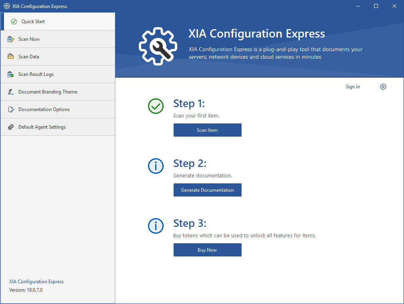
Task: Click the Documentation Options icon
Action: point(11,109)
